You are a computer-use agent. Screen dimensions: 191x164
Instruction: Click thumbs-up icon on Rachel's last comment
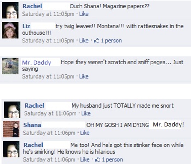click(97, 159)
